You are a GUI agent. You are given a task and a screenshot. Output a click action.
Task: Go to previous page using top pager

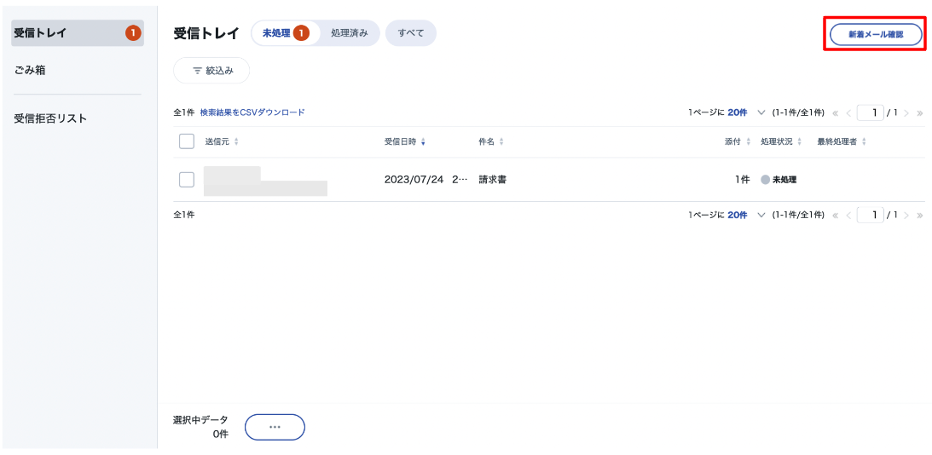pyautogui.click(x=848, y=112)
